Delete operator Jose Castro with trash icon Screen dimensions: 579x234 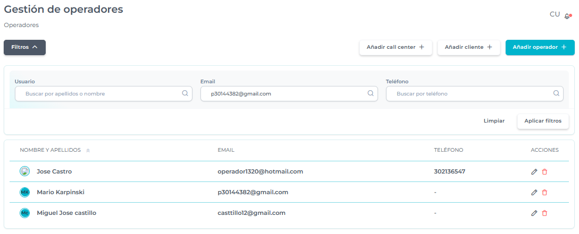tap(544, 172)
